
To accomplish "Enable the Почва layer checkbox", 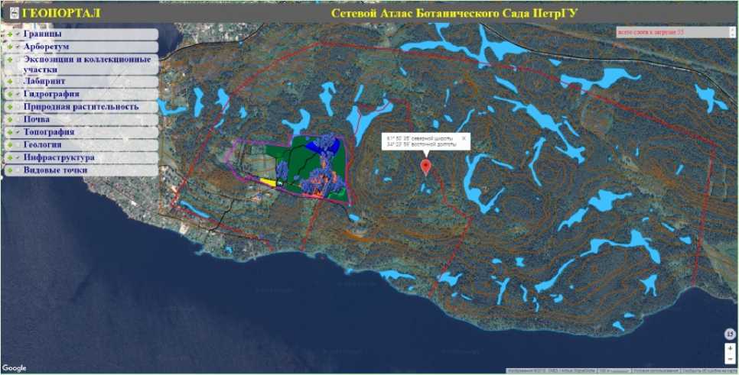I will (18, 119).
